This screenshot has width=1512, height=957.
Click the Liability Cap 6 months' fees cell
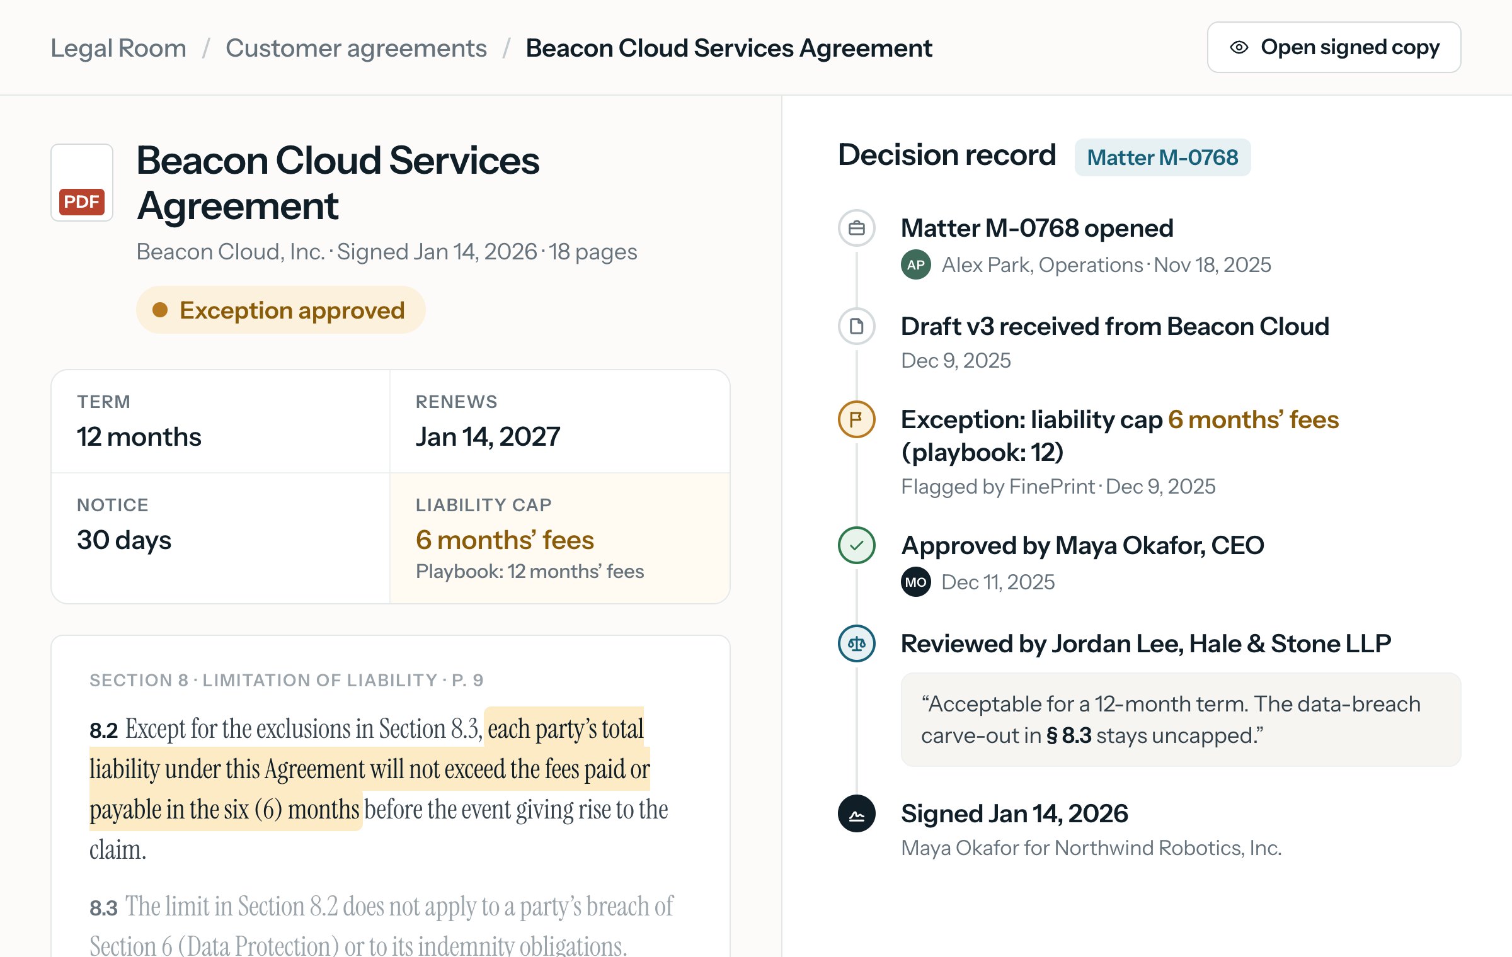[560, 538]
